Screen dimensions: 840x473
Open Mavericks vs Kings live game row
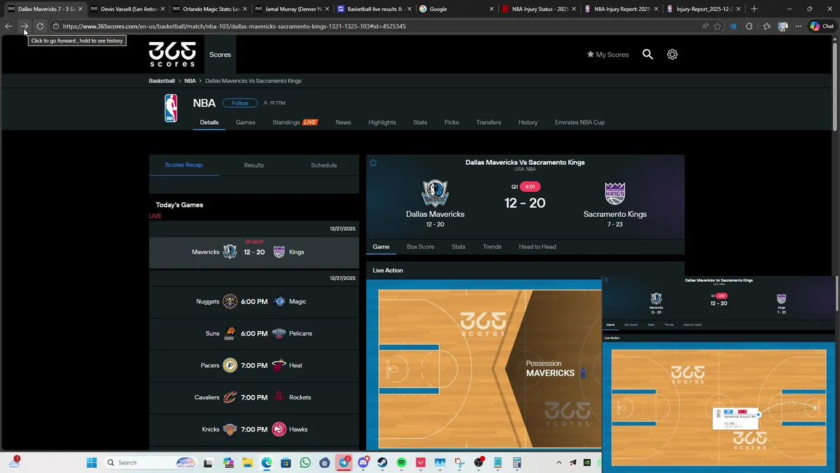[254, 252]
